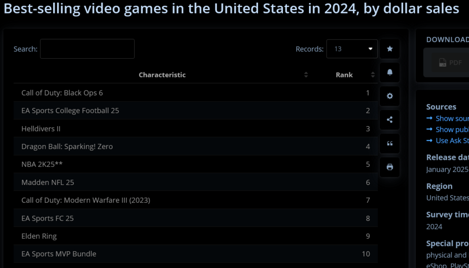The image size is (469, 268).
Task: Click the Characteristic column header
Action: (x=162, y=75)
